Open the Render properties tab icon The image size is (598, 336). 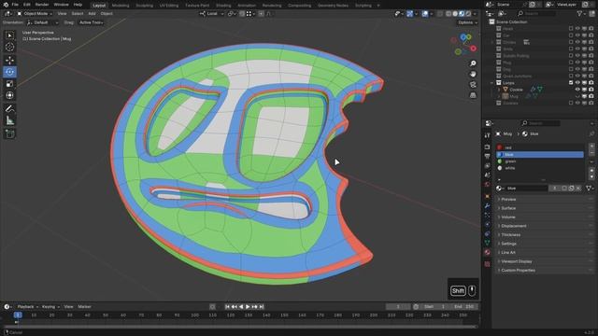pos(487,147)
